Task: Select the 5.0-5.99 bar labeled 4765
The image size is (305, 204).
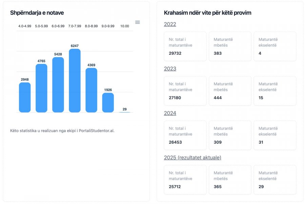Action: click(x=41, y=88)
